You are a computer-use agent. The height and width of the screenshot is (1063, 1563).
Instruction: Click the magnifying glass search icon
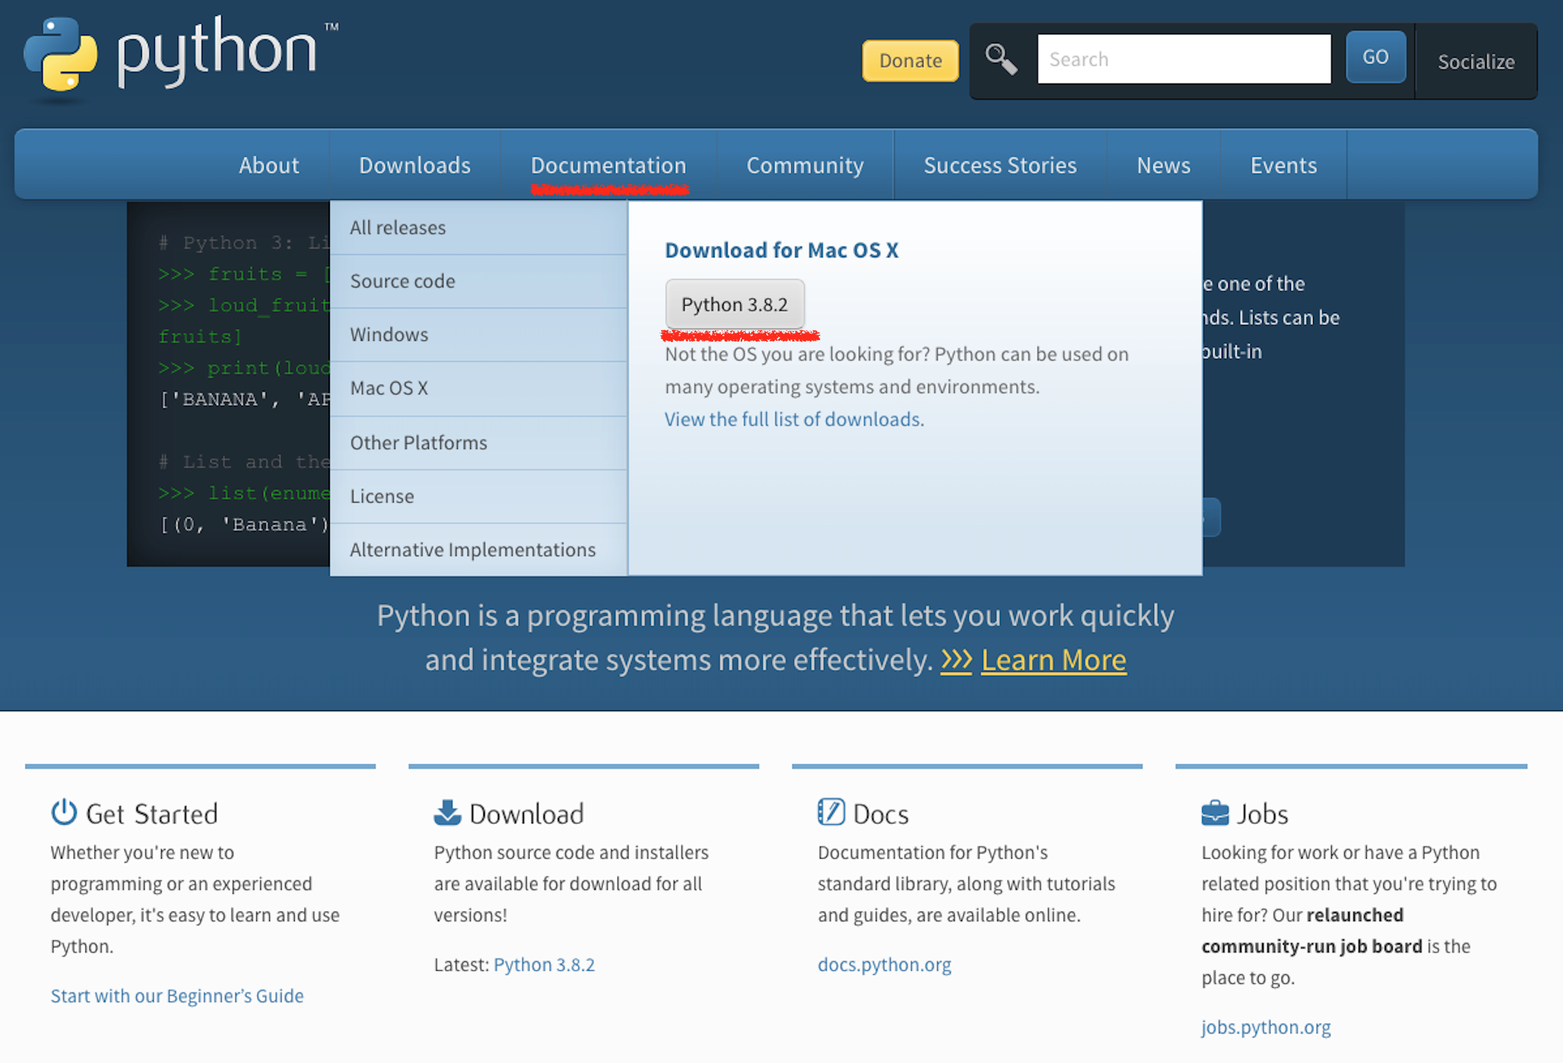pos(1000,59)
